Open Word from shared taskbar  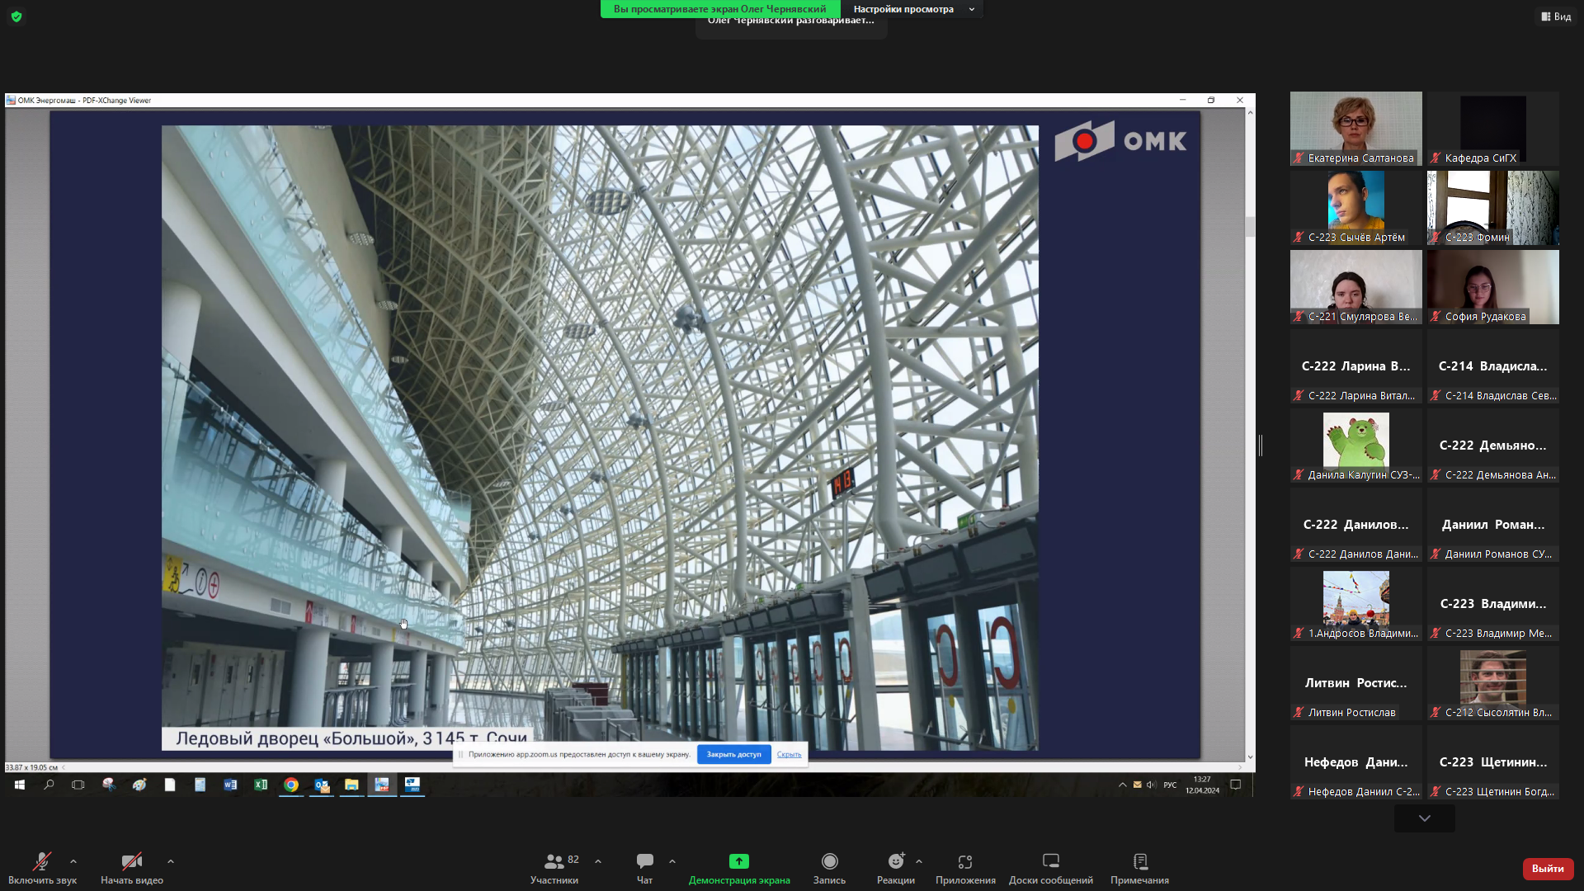tap(230, 785)
